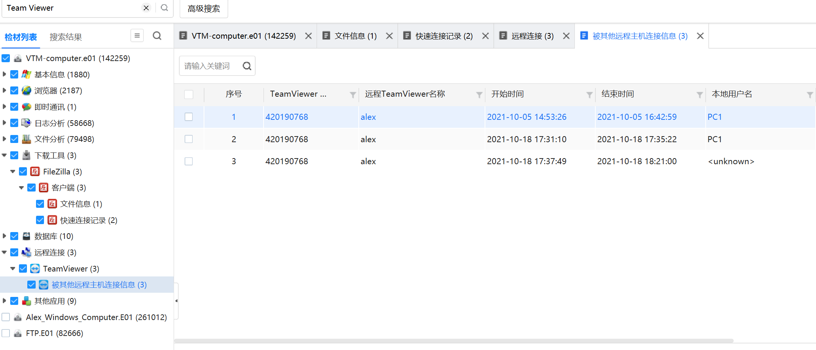
Task: Expand the 浏览器 (2187) node
Action: point(4,91)
